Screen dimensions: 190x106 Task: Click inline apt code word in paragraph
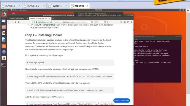pos(72,69)
